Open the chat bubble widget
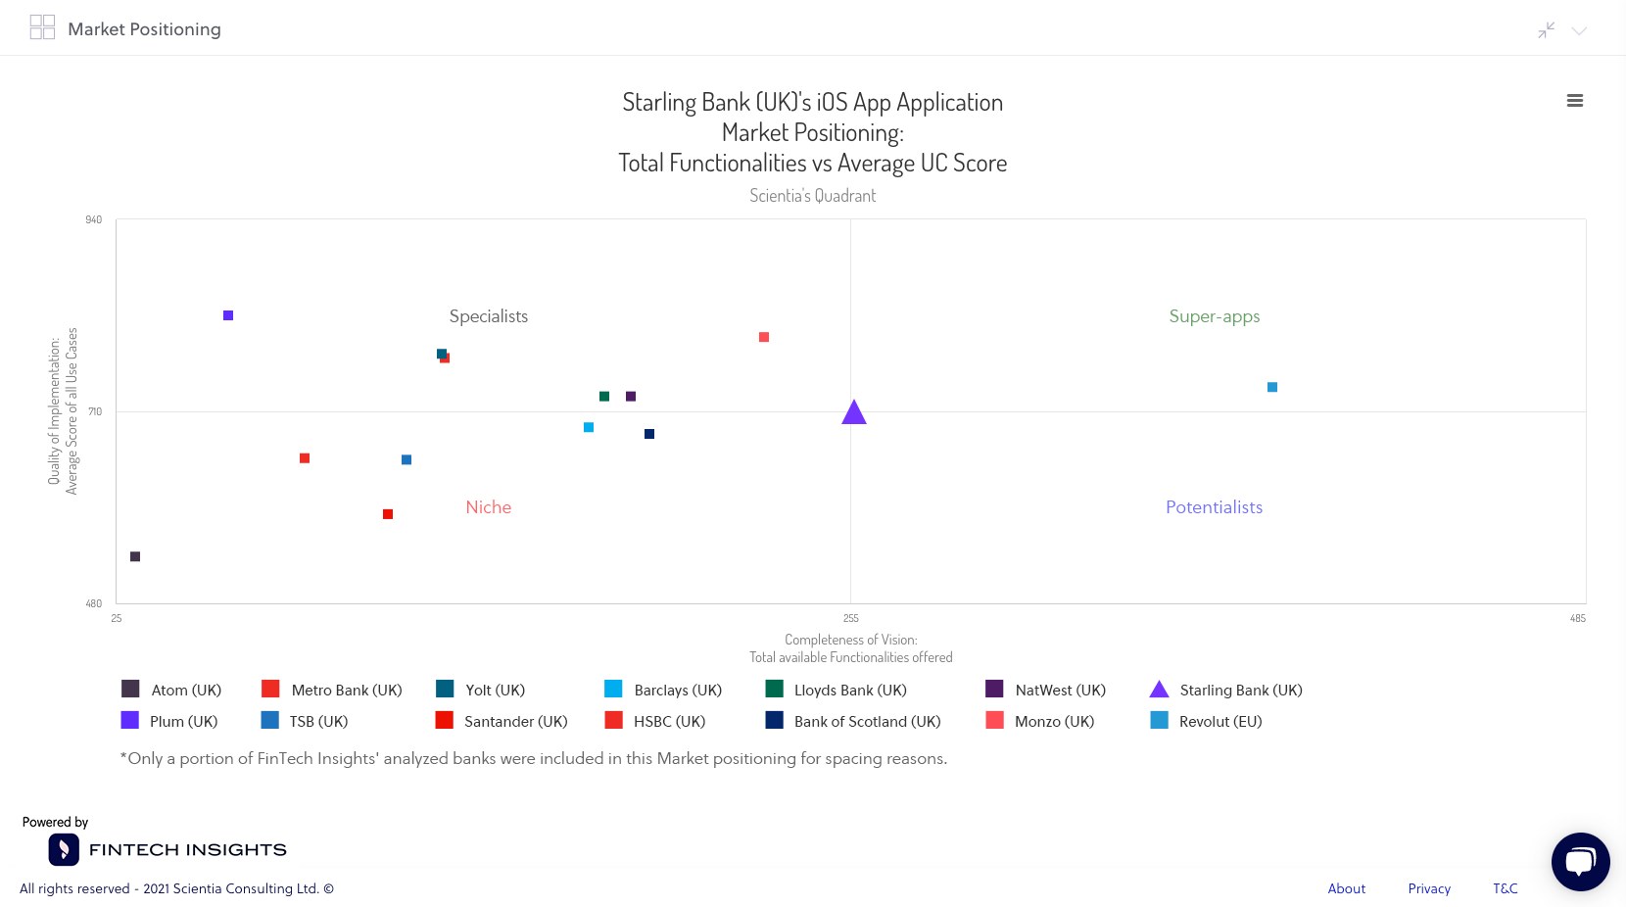The height and width of the screenshot is (907, 1626). pos(1580,862)
